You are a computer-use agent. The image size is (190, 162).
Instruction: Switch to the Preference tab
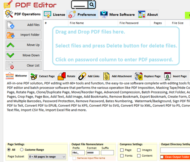pyautogui.click(x=82, y=14)
